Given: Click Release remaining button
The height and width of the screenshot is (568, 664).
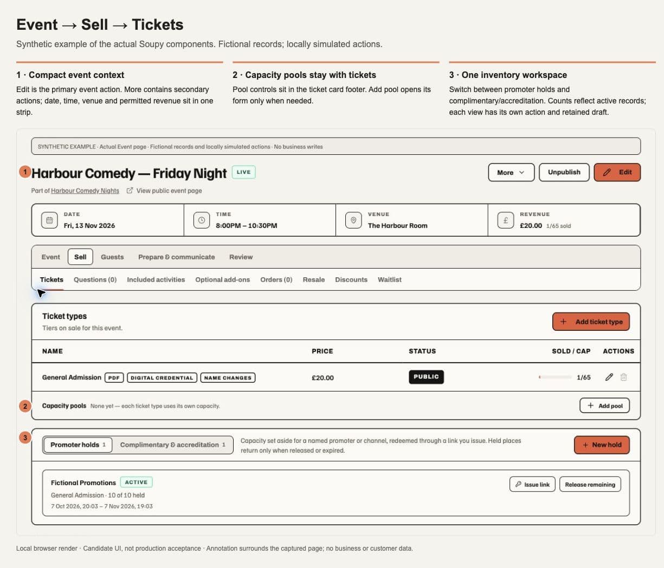Looking at the screenshot, I should click(590, 485).
